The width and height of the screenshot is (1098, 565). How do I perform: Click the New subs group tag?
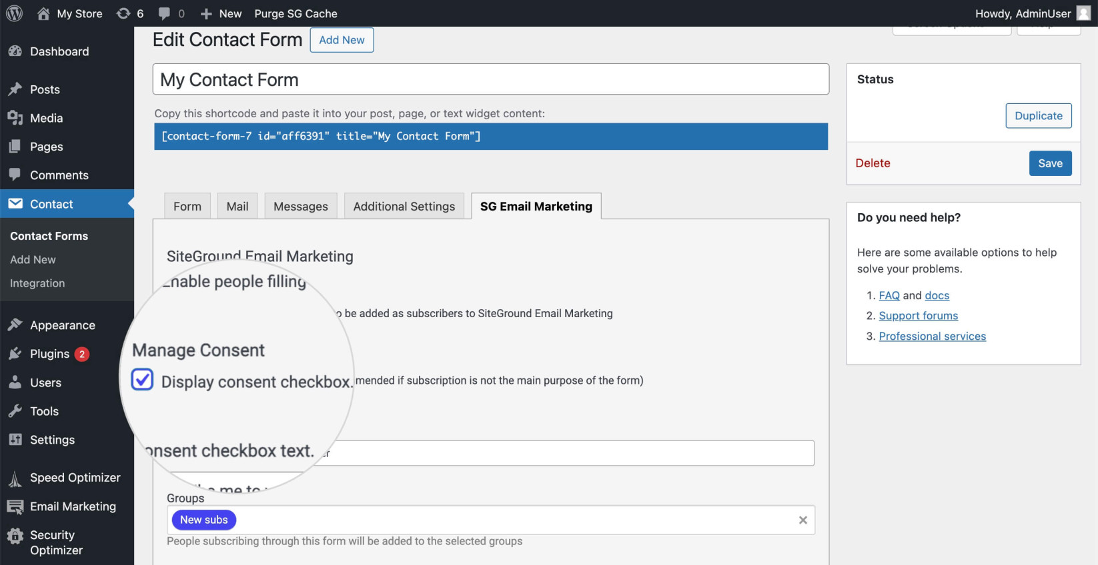click(x=203, y=520)
